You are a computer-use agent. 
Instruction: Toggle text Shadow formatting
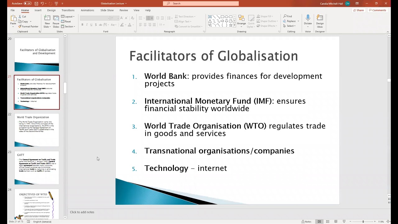pos(96,25)
